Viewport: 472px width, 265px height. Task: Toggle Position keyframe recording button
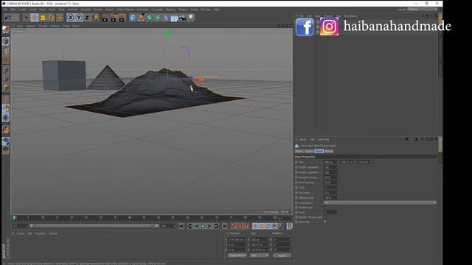pyautogui.click(x=255, y=226)
